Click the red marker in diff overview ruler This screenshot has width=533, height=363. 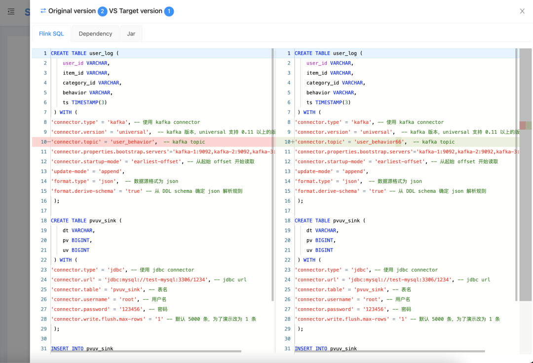(522, 125)
